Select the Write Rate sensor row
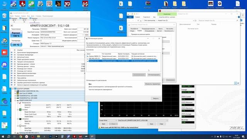The image size is (247, 139). tap(49, 131)
